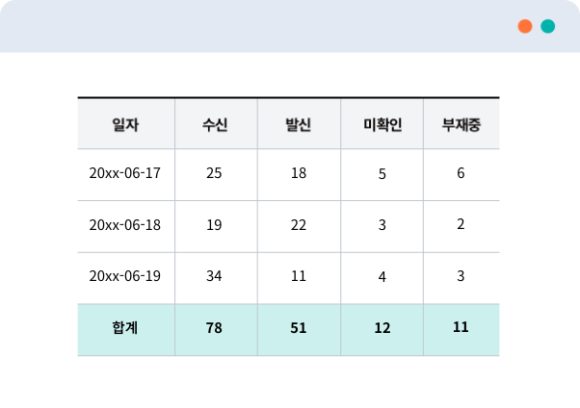
Task: Click the 발신 value 22 cell
Action: [299, 225]
